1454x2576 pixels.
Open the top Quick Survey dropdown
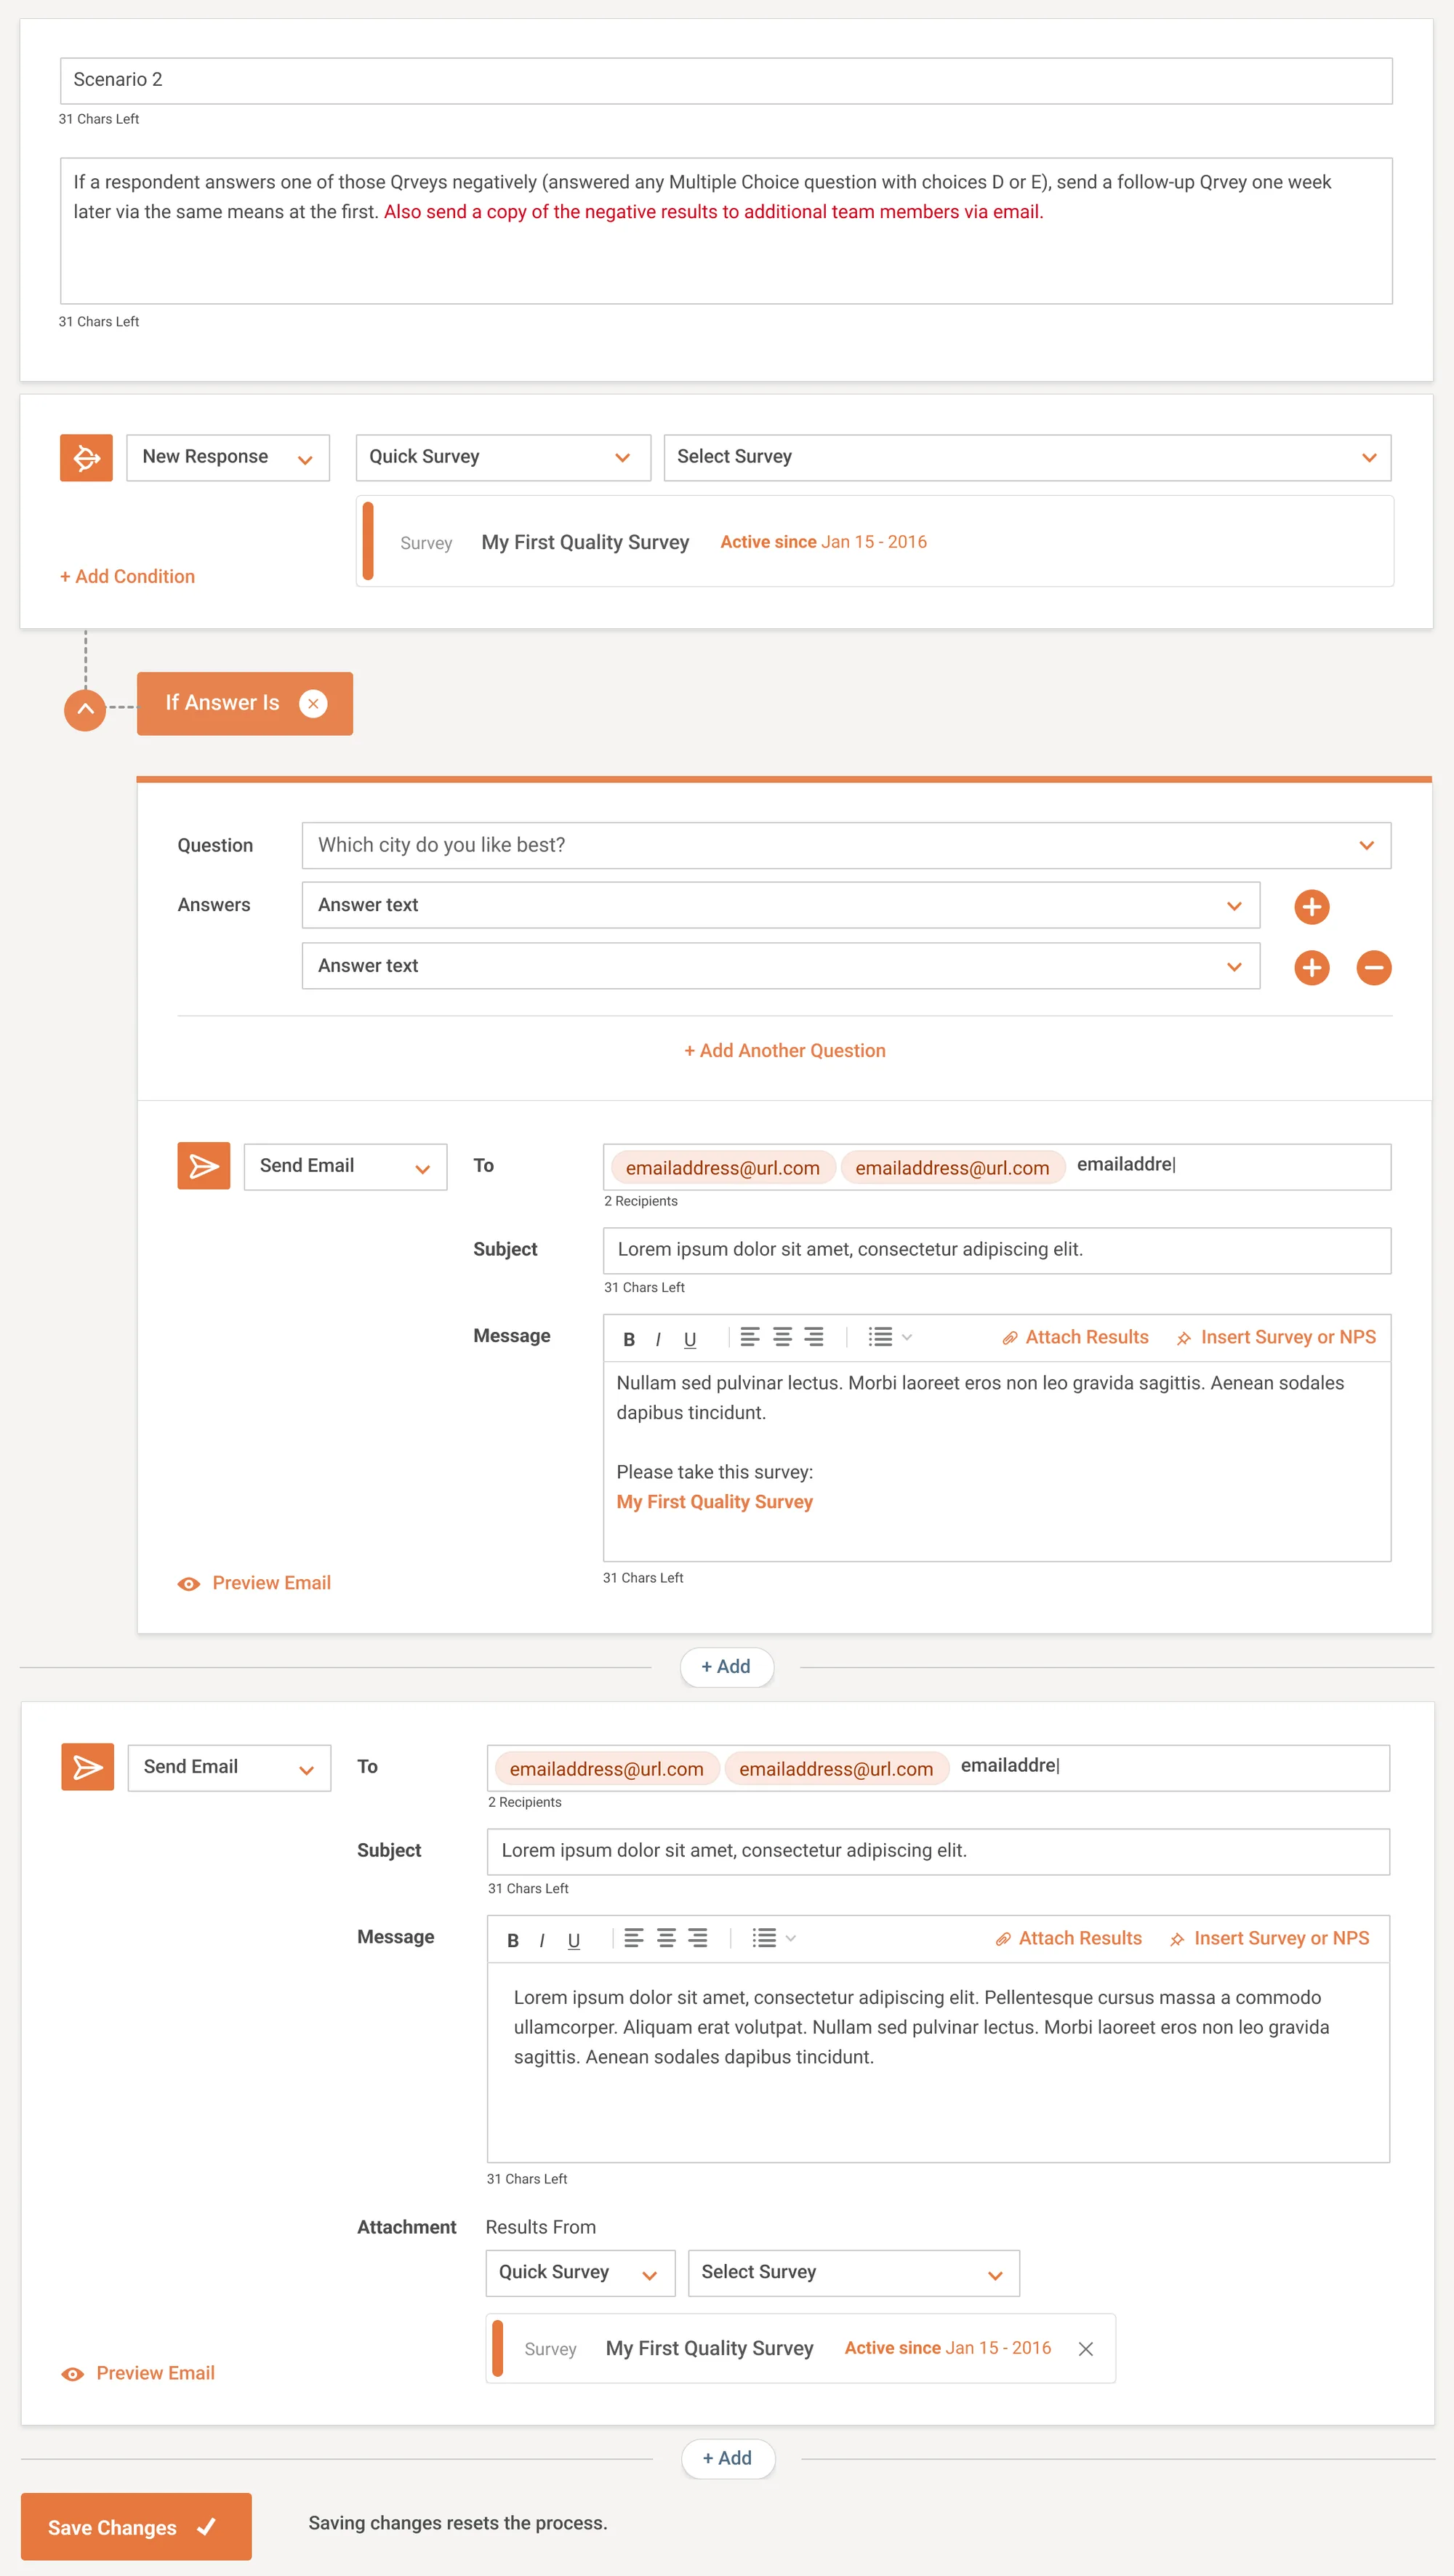click(x=503, y=457)
